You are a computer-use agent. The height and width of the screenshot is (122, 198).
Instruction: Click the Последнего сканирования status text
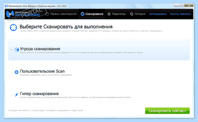[64, 110]
